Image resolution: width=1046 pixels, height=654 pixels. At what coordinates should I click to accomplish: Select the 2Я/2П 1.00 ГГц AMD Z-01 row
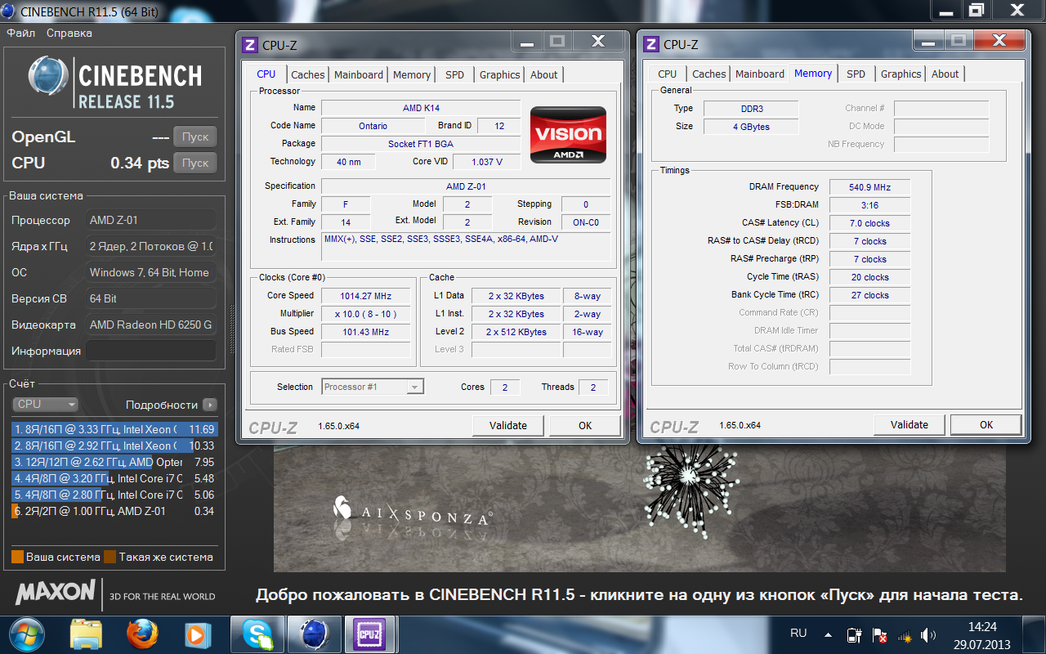click(x=114, y=511)
